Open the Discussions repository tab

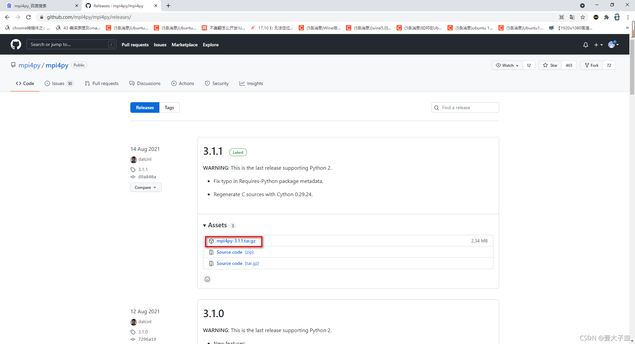[145, 83]
